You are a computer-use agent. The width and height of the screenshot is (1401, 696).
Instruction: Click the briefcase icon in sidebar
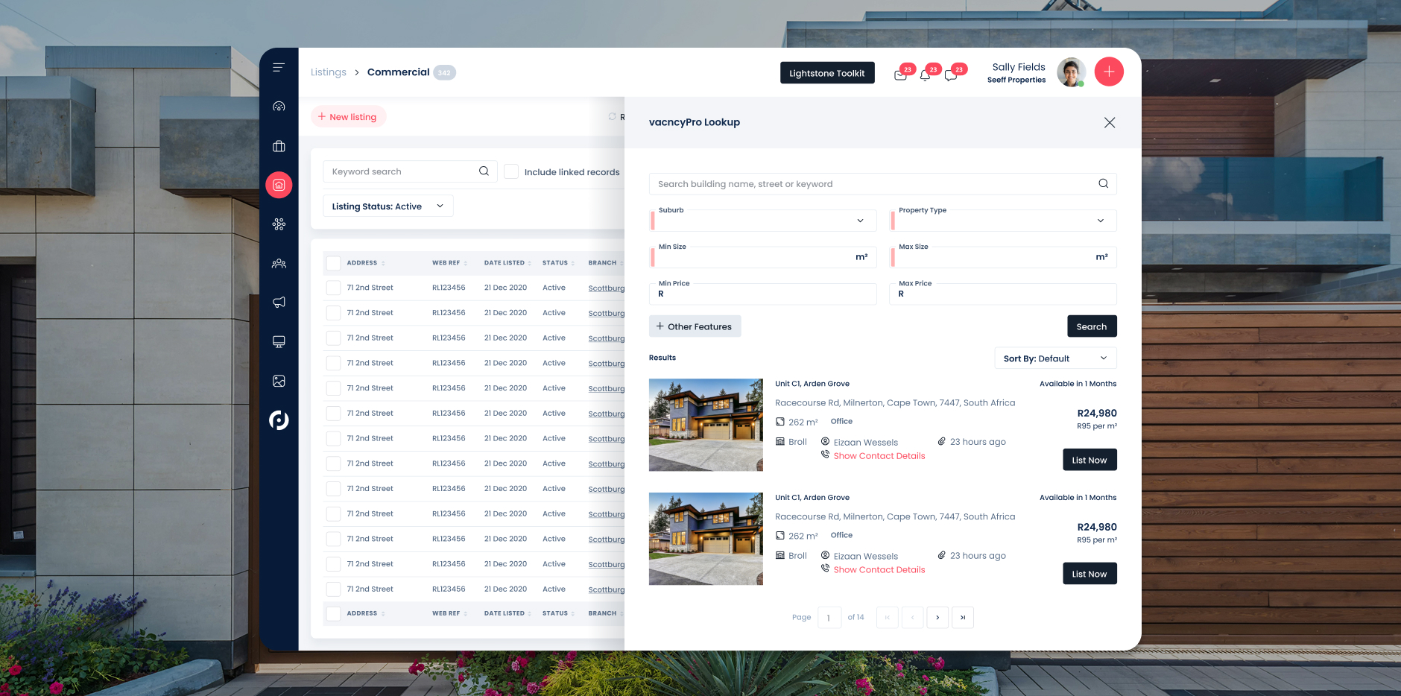[x=279, y=146]
